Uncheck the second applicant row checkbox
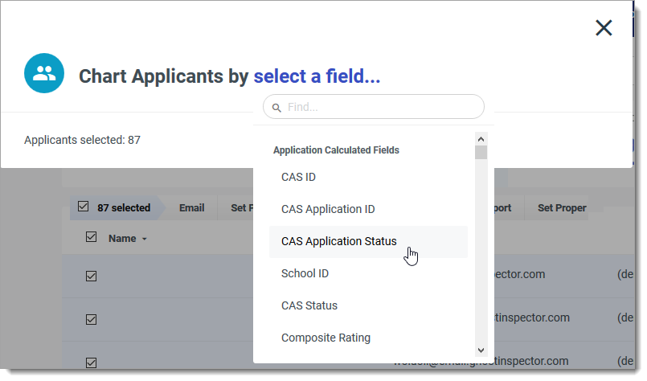Screen dimensions: 647x381 tap(91, 319)
